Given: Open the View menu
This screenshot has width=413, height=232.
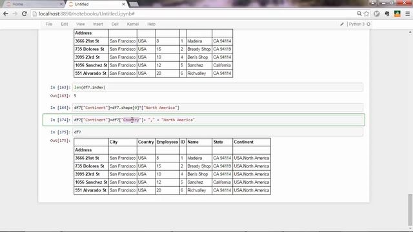Looking at the screenshot, I should point(80,24).
